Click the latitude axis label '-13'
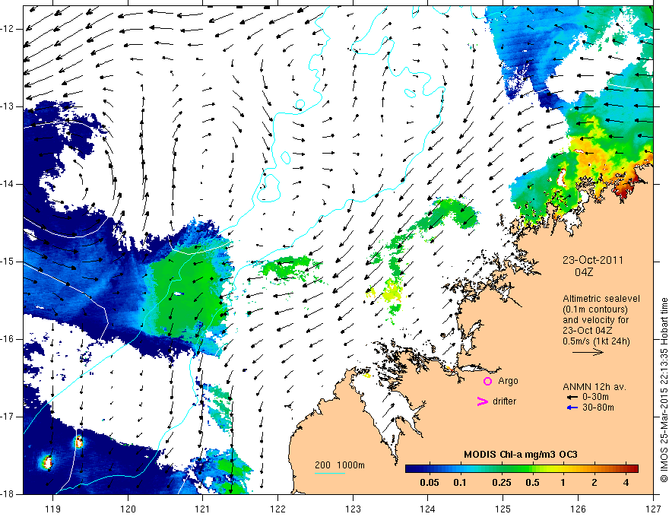This screenshot has height=517, width=669. [x=8, y=106]
